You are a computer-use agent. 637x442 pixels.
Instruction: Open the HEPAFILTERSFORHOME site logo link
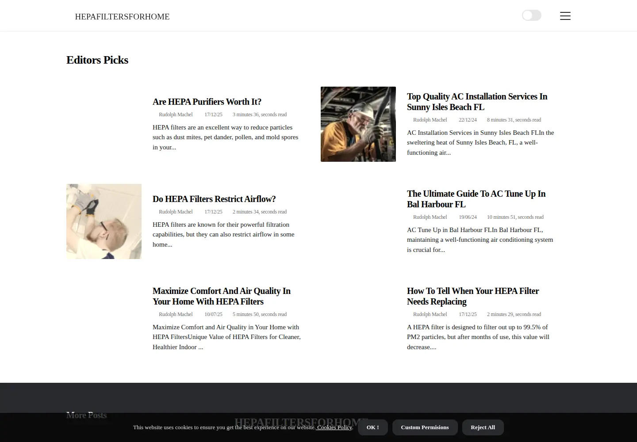tap(122, 16)
